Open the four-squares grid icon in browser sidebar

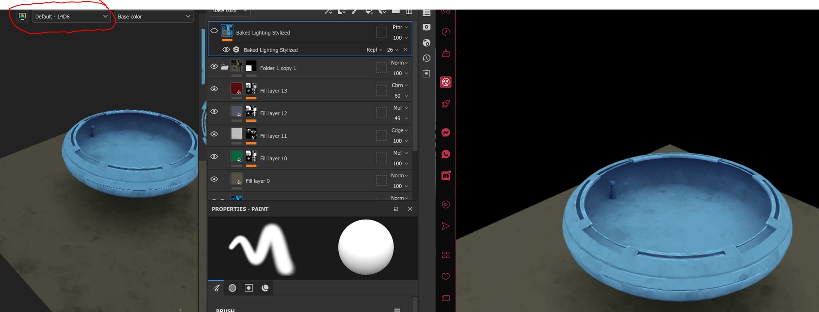pyautogui.click(x=446, y=255)
